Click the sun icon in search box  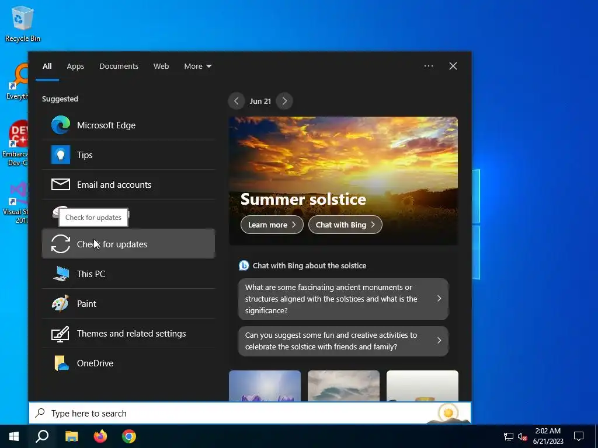448,412
